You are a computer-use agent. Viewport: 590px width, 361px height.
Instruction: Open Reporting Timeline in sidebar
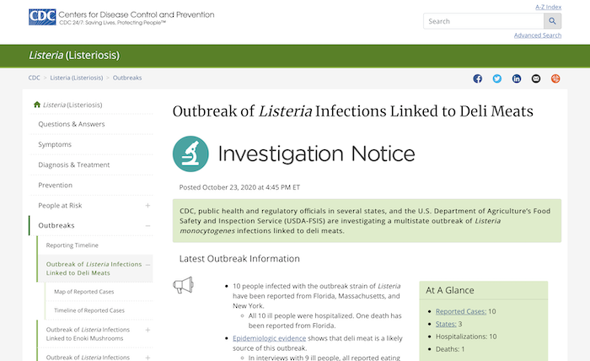click(72, 245)
